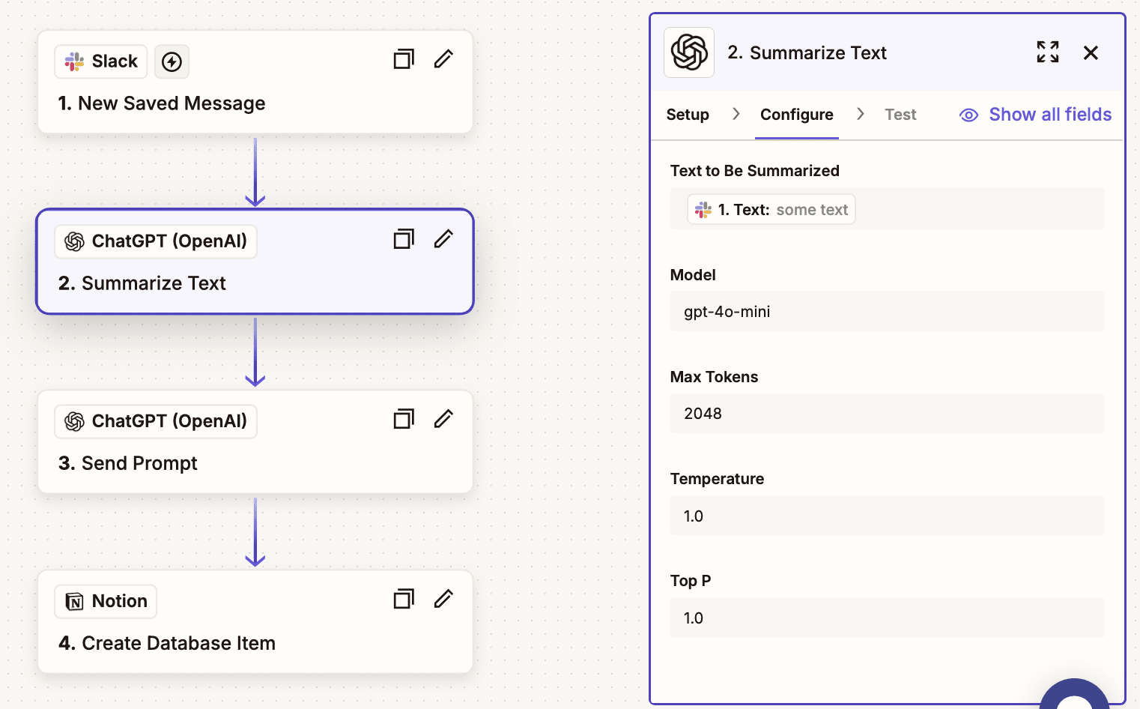Duplicate the Send Prompt step
The image size is (1140, 709).
(x=404, y=419)
